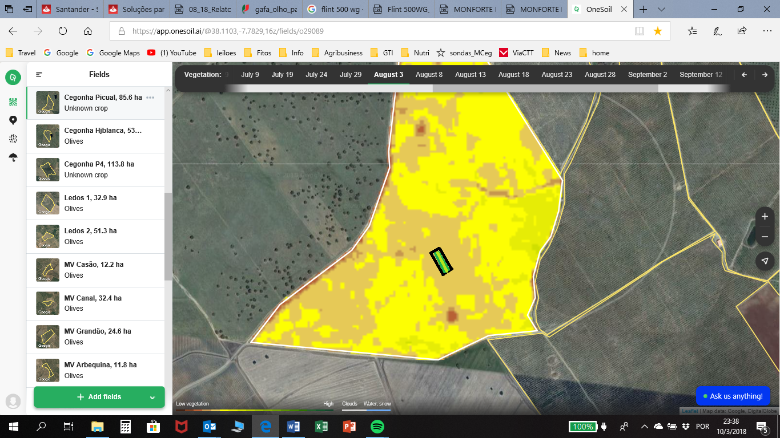Center map with the locate arrow icon
Viewport: 780px width, 438px height.
(x=765, y=261)
